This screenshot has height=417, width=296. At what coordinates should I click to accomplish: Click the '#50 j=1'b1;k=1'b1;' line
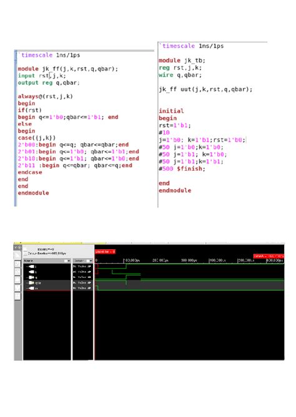click(191, 161)
